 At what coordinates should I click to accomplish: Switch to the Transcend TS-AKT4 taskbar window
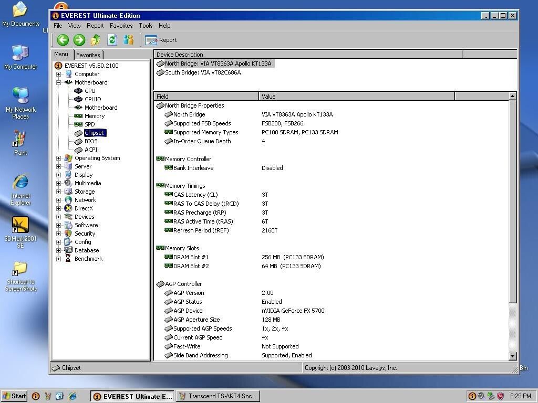pos(218,396)
